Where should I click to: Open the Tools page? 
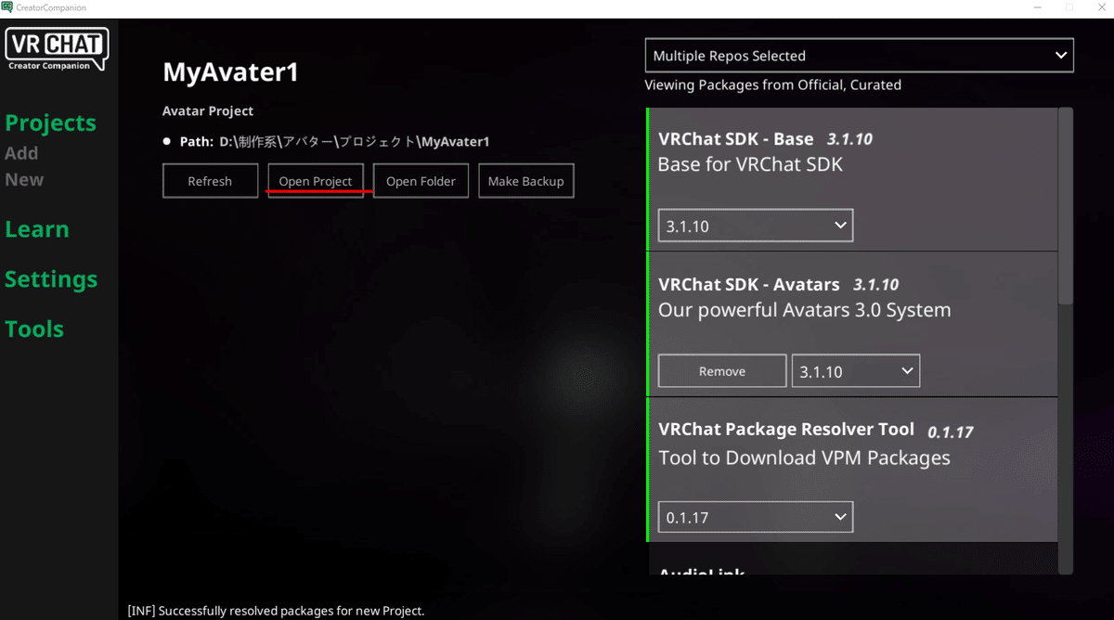click(x=34, y=329)
